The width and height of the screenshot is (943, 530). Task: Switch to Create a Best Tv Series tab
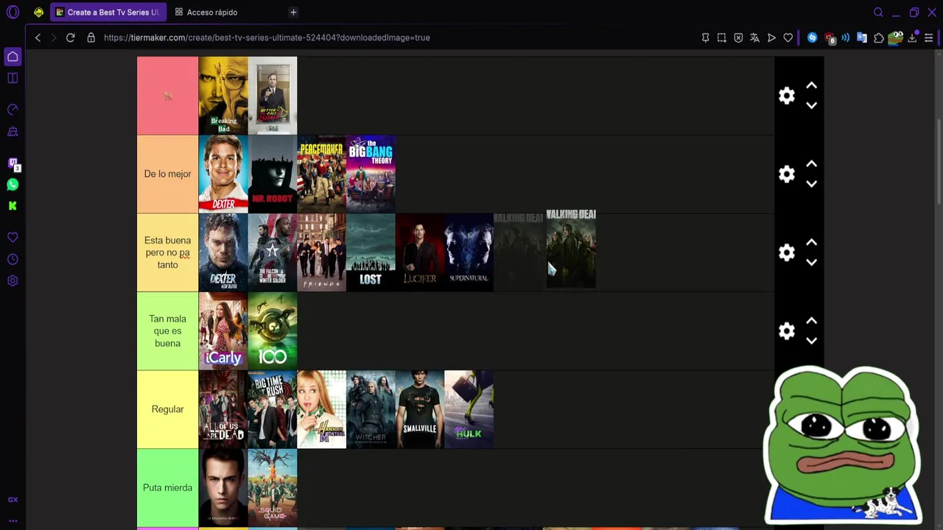tap(108, 13)
